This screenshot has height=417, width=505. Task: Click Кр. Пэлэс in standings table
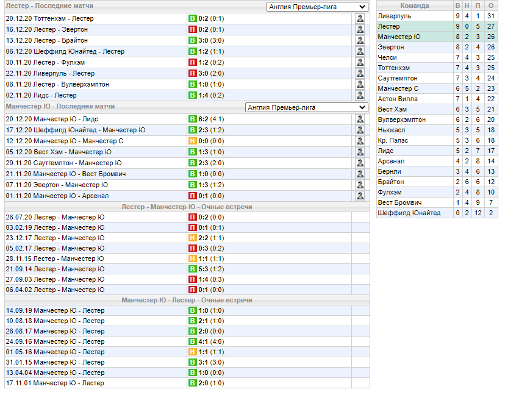(393, 140)
